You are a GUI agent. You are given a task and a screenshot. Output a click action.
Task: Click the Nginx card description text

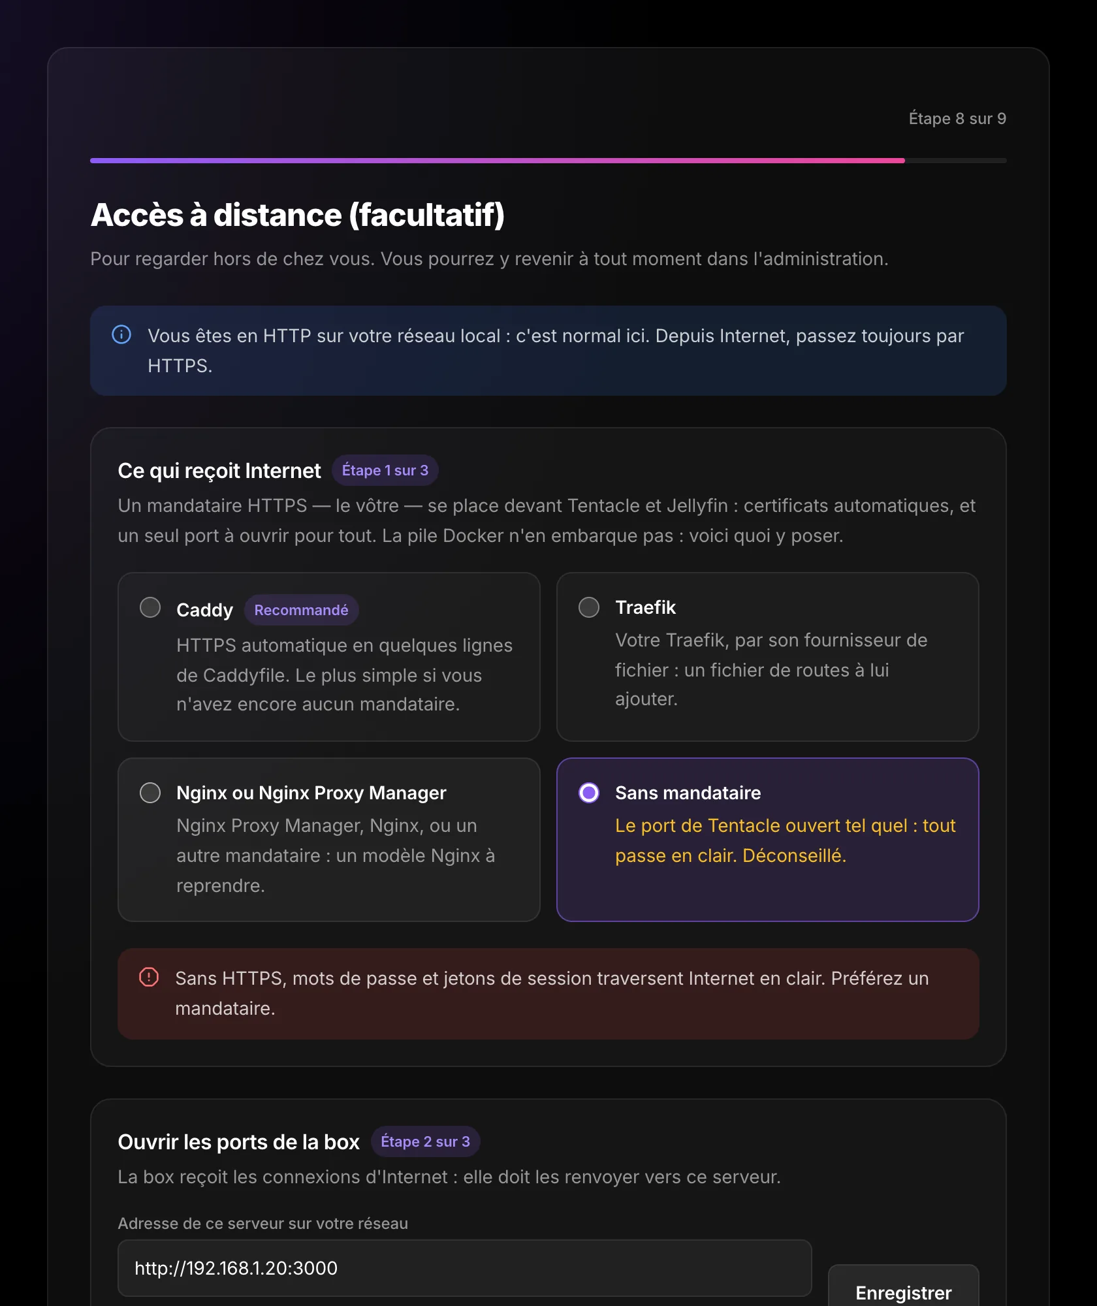pyautogui.click(x=336, y=855)
